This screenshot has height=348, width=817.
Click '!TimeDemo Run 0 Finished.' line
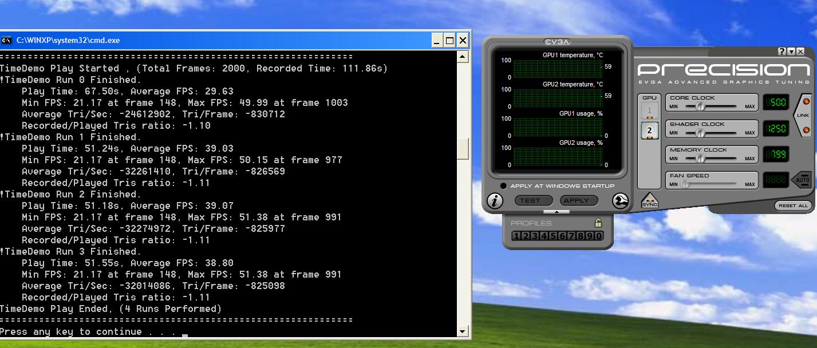coord(70,80)
